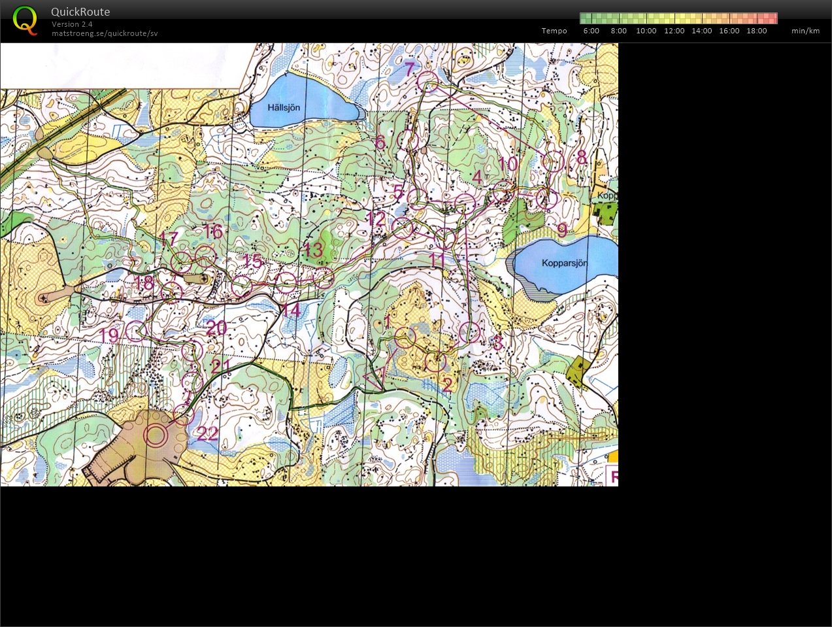Click the min/km unit label

tap(805, 31)
